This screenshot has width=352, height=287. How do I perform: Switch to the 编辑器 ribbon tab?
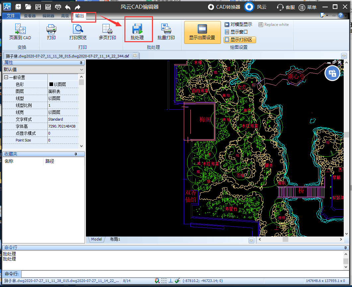[x=48, y=16]
